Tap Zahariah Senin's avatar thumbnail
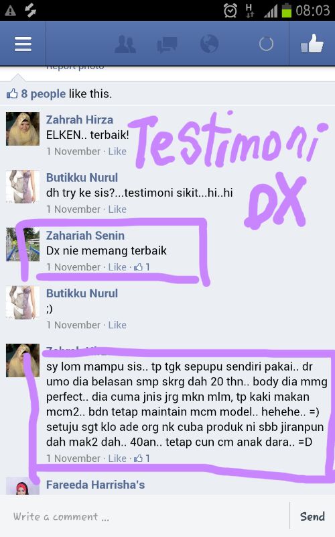The height and width of the screenshot is (537, 335). pos(23,244)
